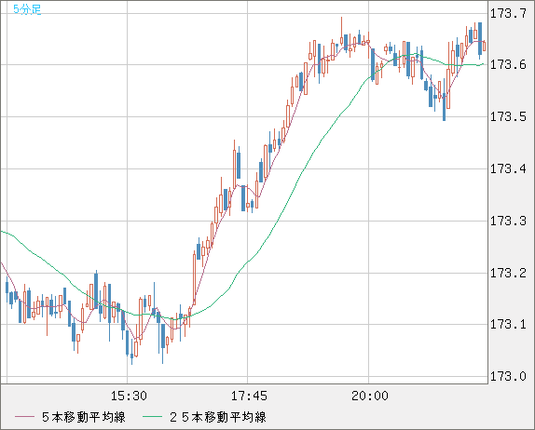This screenshot has height=430, width=535.
Task: Click the 173.2 price axis label
Action: click(508, 273)
